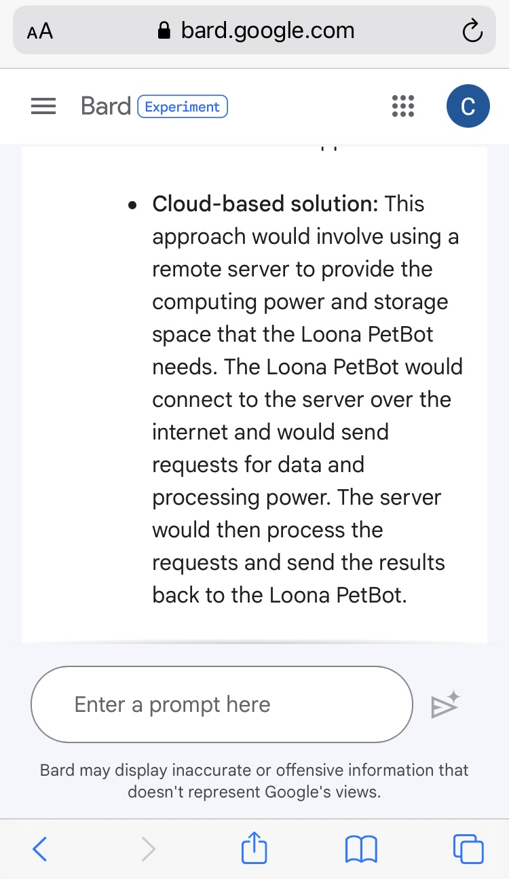Open the account avatar labeled C
509x879 pixels.
(x=468, y=107)
